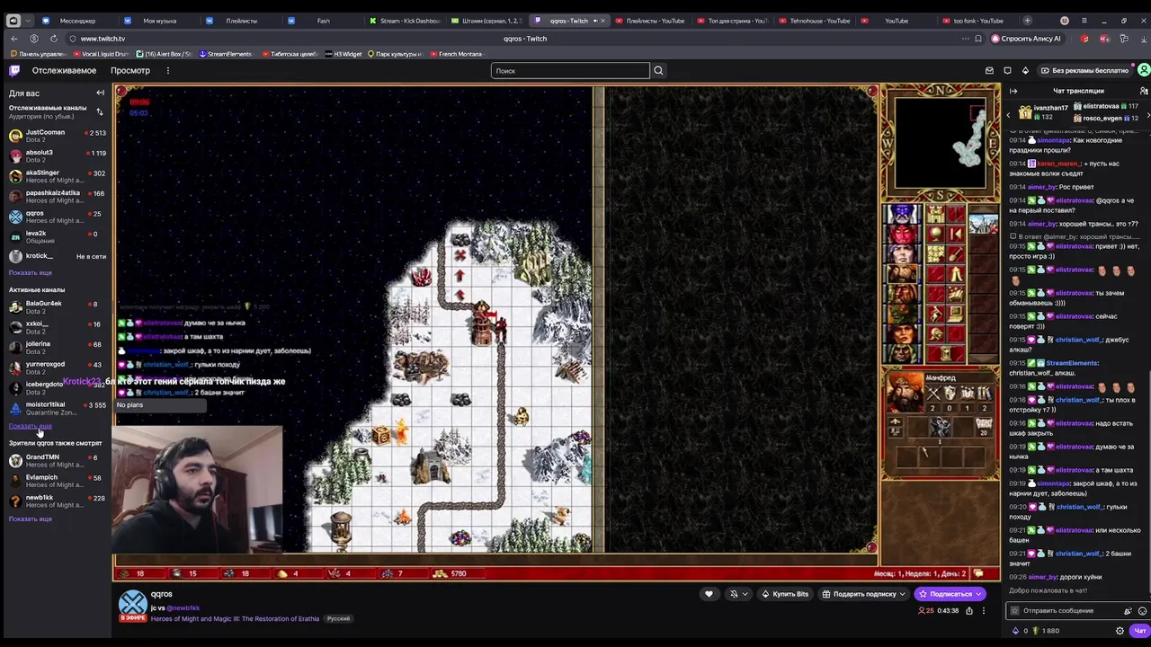The height and width of the screenshot is (647, 1151).
Task: Open newb1kk channel in sidebar
Action: [56, 501]
